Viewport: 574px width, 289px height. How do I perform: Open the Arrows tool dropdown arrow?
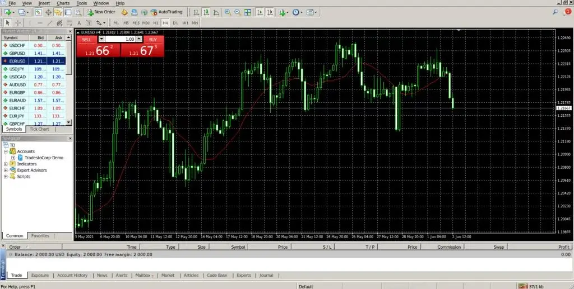104,22
